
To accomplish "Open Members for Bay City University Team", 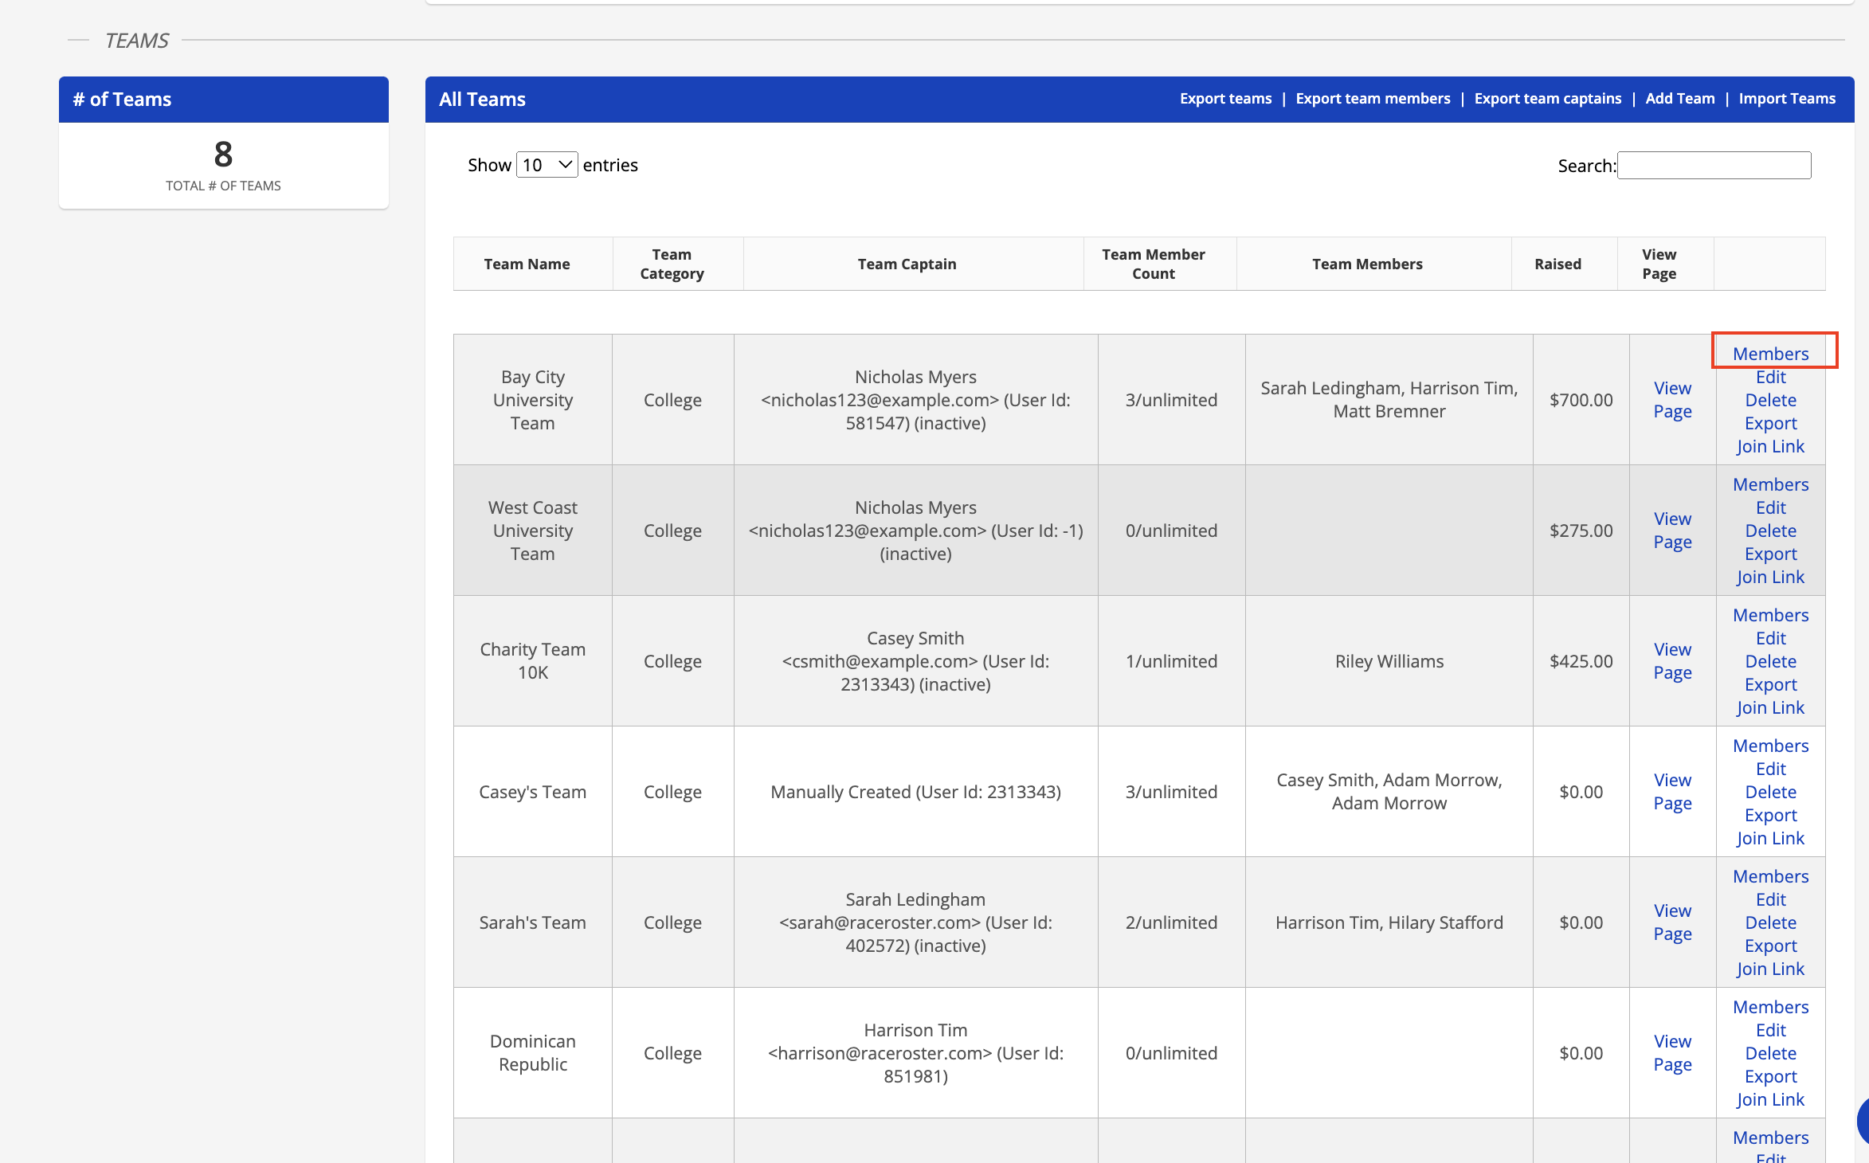I will tap(1770, 354).
